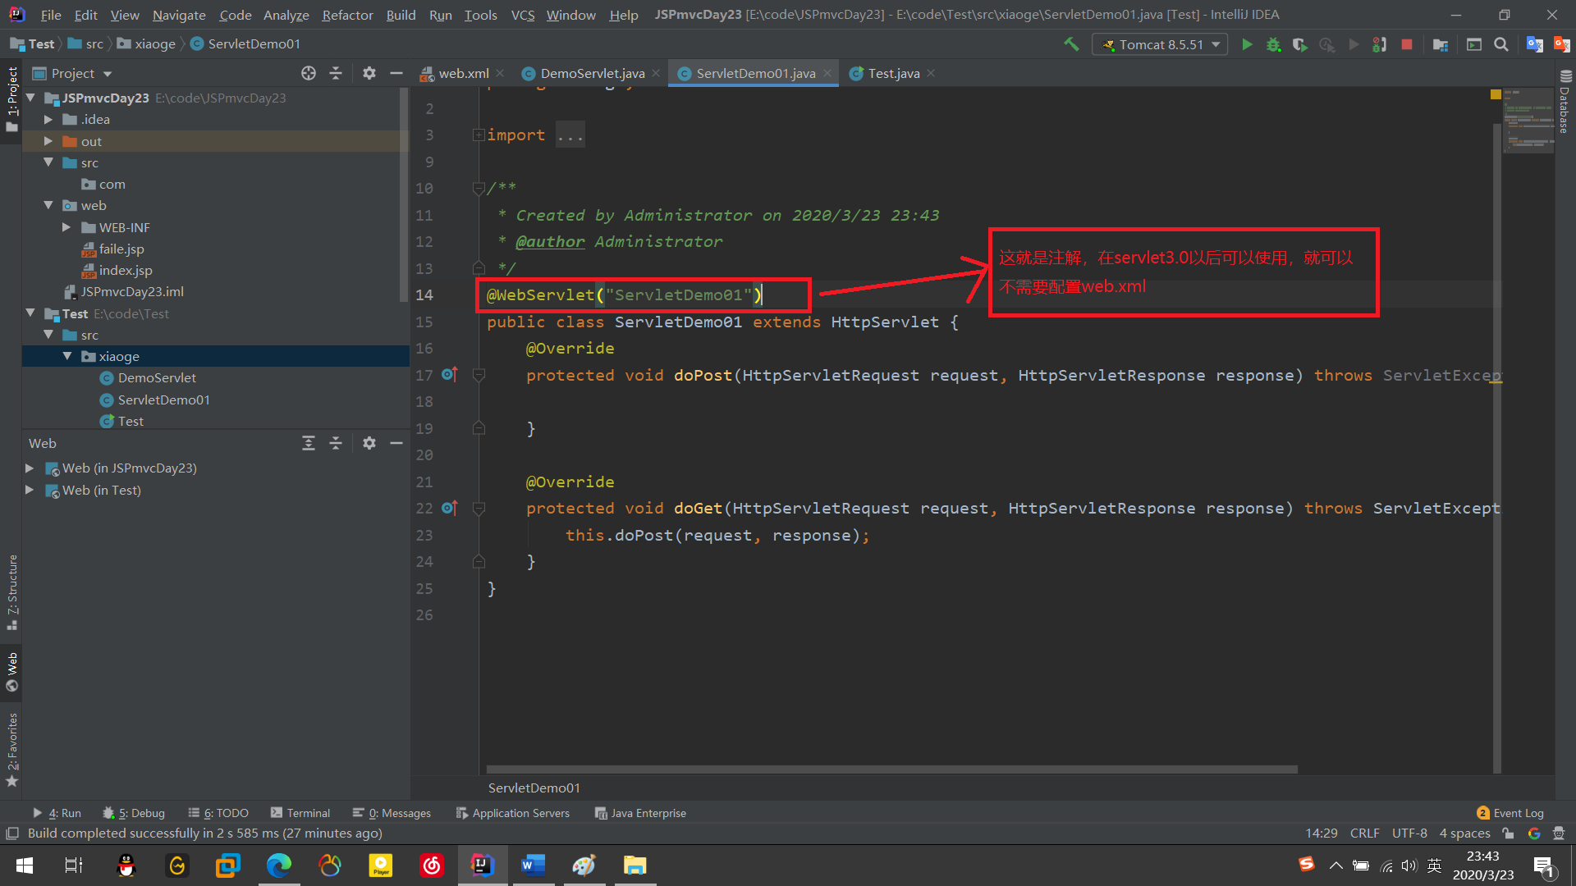
Task: Expand the WEB-INF folder
Action: (x=66, y=227)
